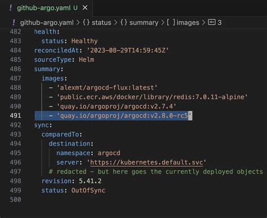Screen dimensions: 267x218
Task: Click the argocd-flux:latest image entry
Action: point(107,88)
